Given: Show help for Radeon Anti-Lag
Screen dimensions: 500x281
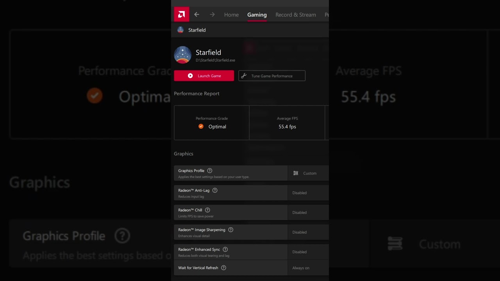Looking at the screenshot, I should pyautogui.click(x=215, y=190).
